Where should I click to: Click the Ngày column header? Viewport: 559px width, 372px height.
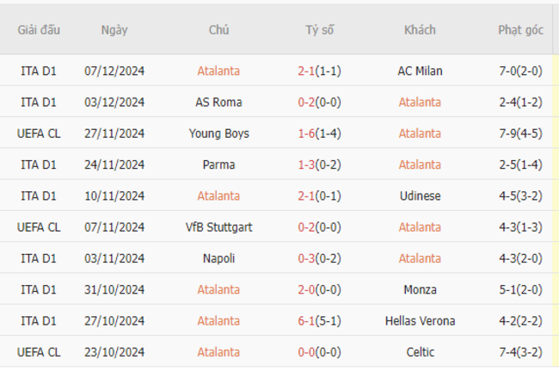[x=114, y=30]
